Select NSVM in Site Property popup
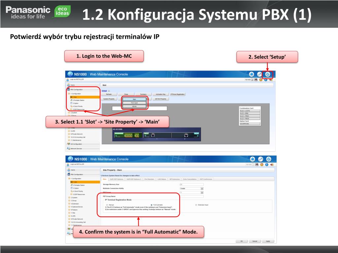338x253 pixels. (135, 106)
